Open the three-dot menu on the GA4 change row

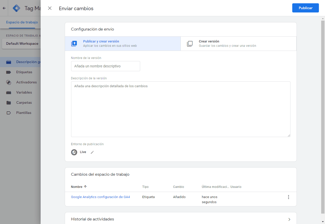288,197
